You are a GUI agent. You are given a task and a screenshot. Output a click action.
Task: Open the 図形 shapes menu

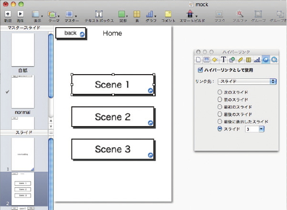click(123, 16)
